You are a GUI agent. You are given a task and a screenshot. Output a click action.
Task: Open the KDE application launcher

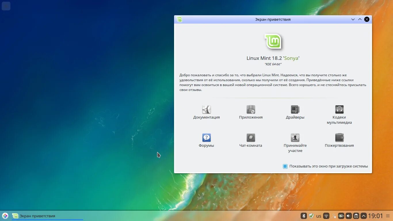[x=5, y=216]
